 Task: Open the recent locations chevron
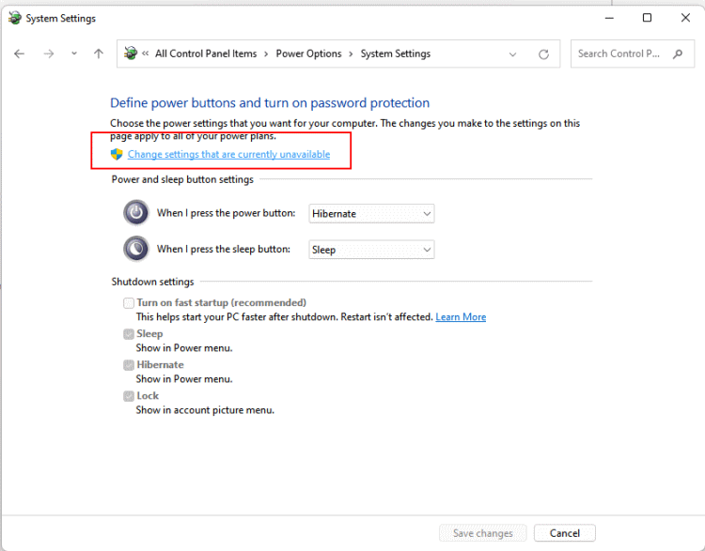[x=74, y=54]
